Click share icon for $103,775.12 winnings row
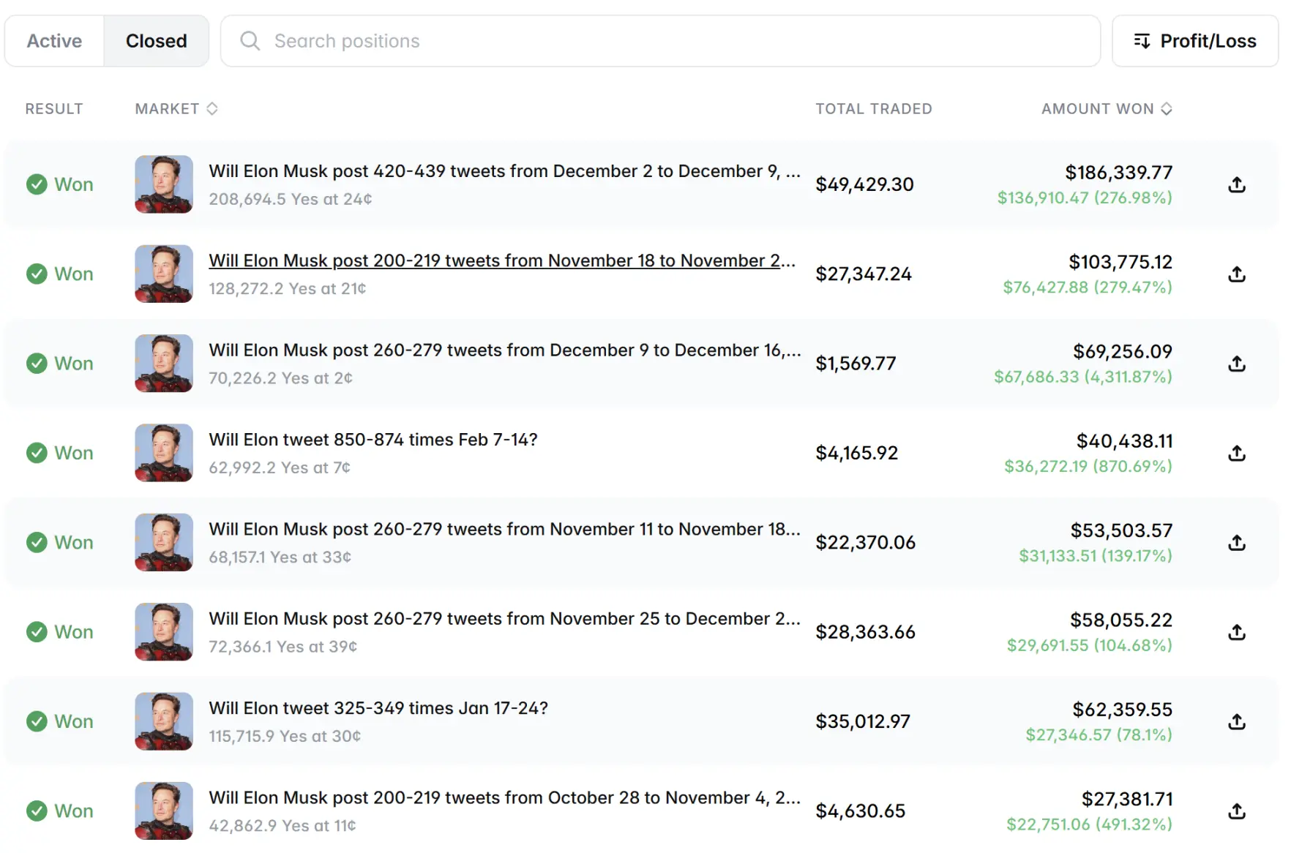Viewport: 1291px width, 853px height. coord(1236,274)
